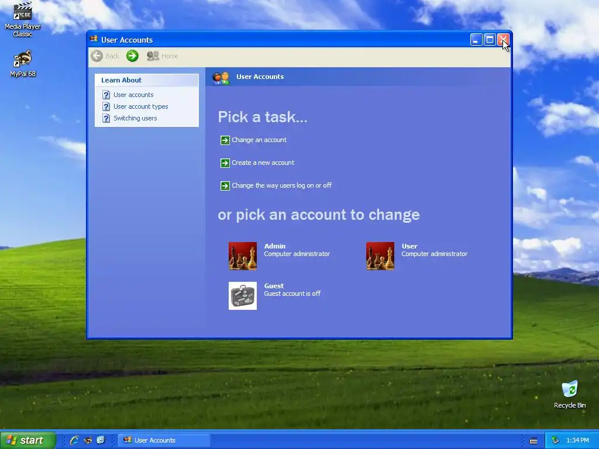Click the green Forward arrow icon

[x=132, y=56]
